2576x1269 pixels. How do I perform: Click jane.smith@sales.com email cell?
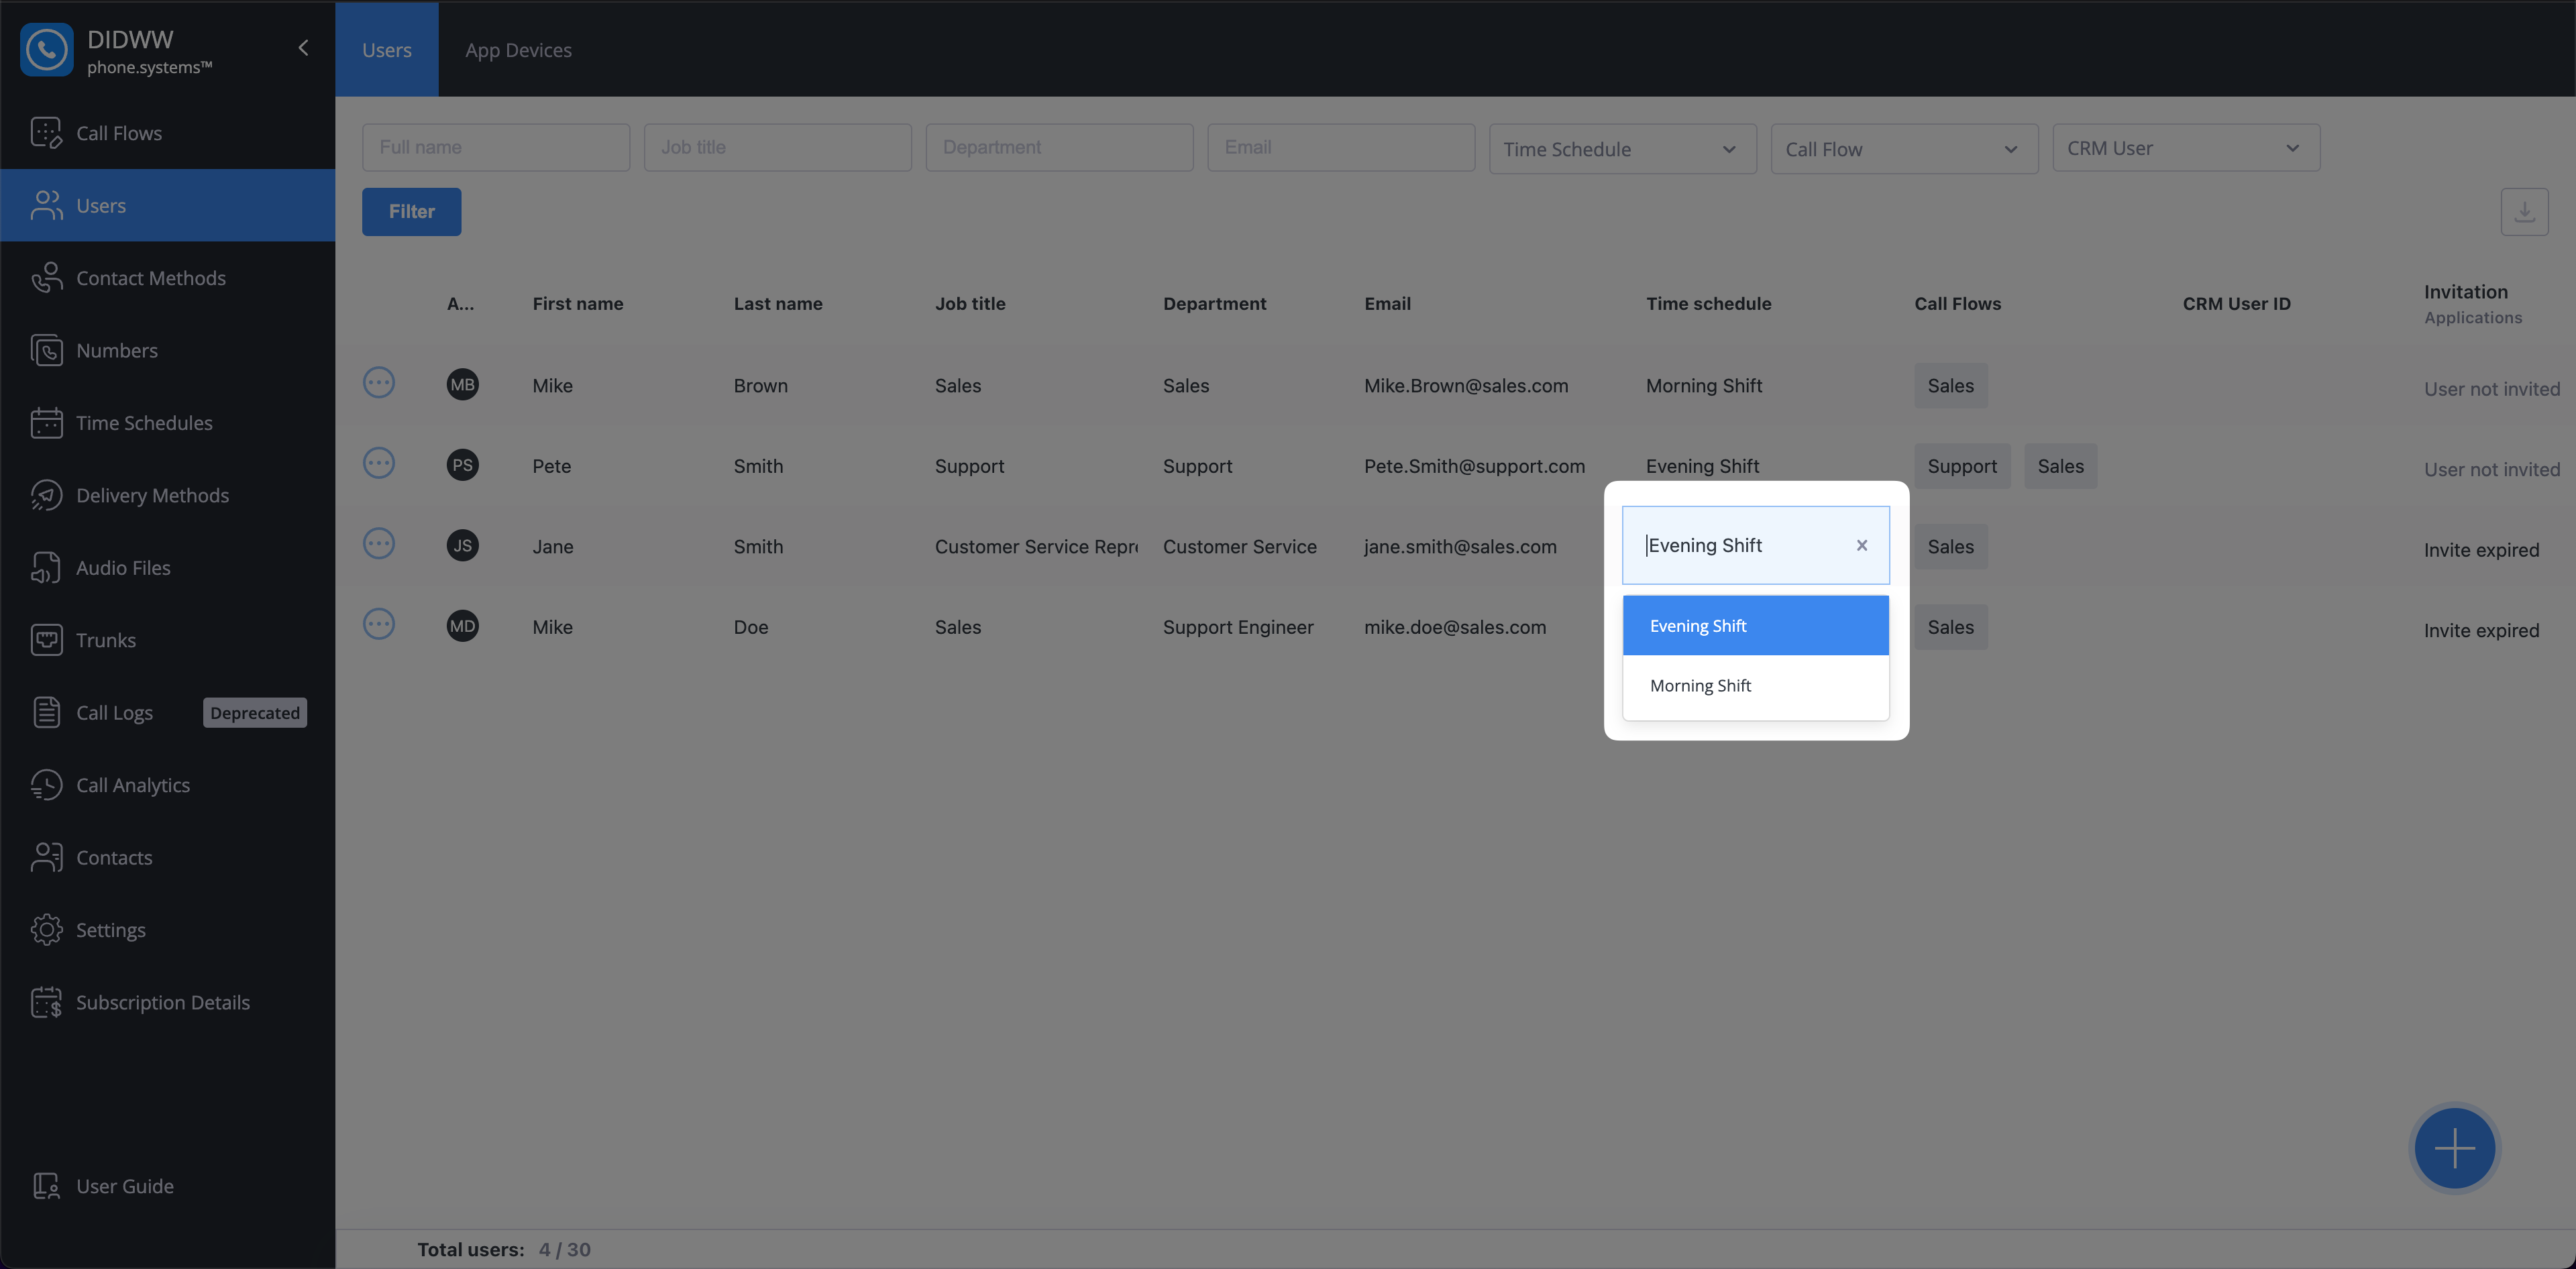pyautogui.click(x=1460, y=547)
